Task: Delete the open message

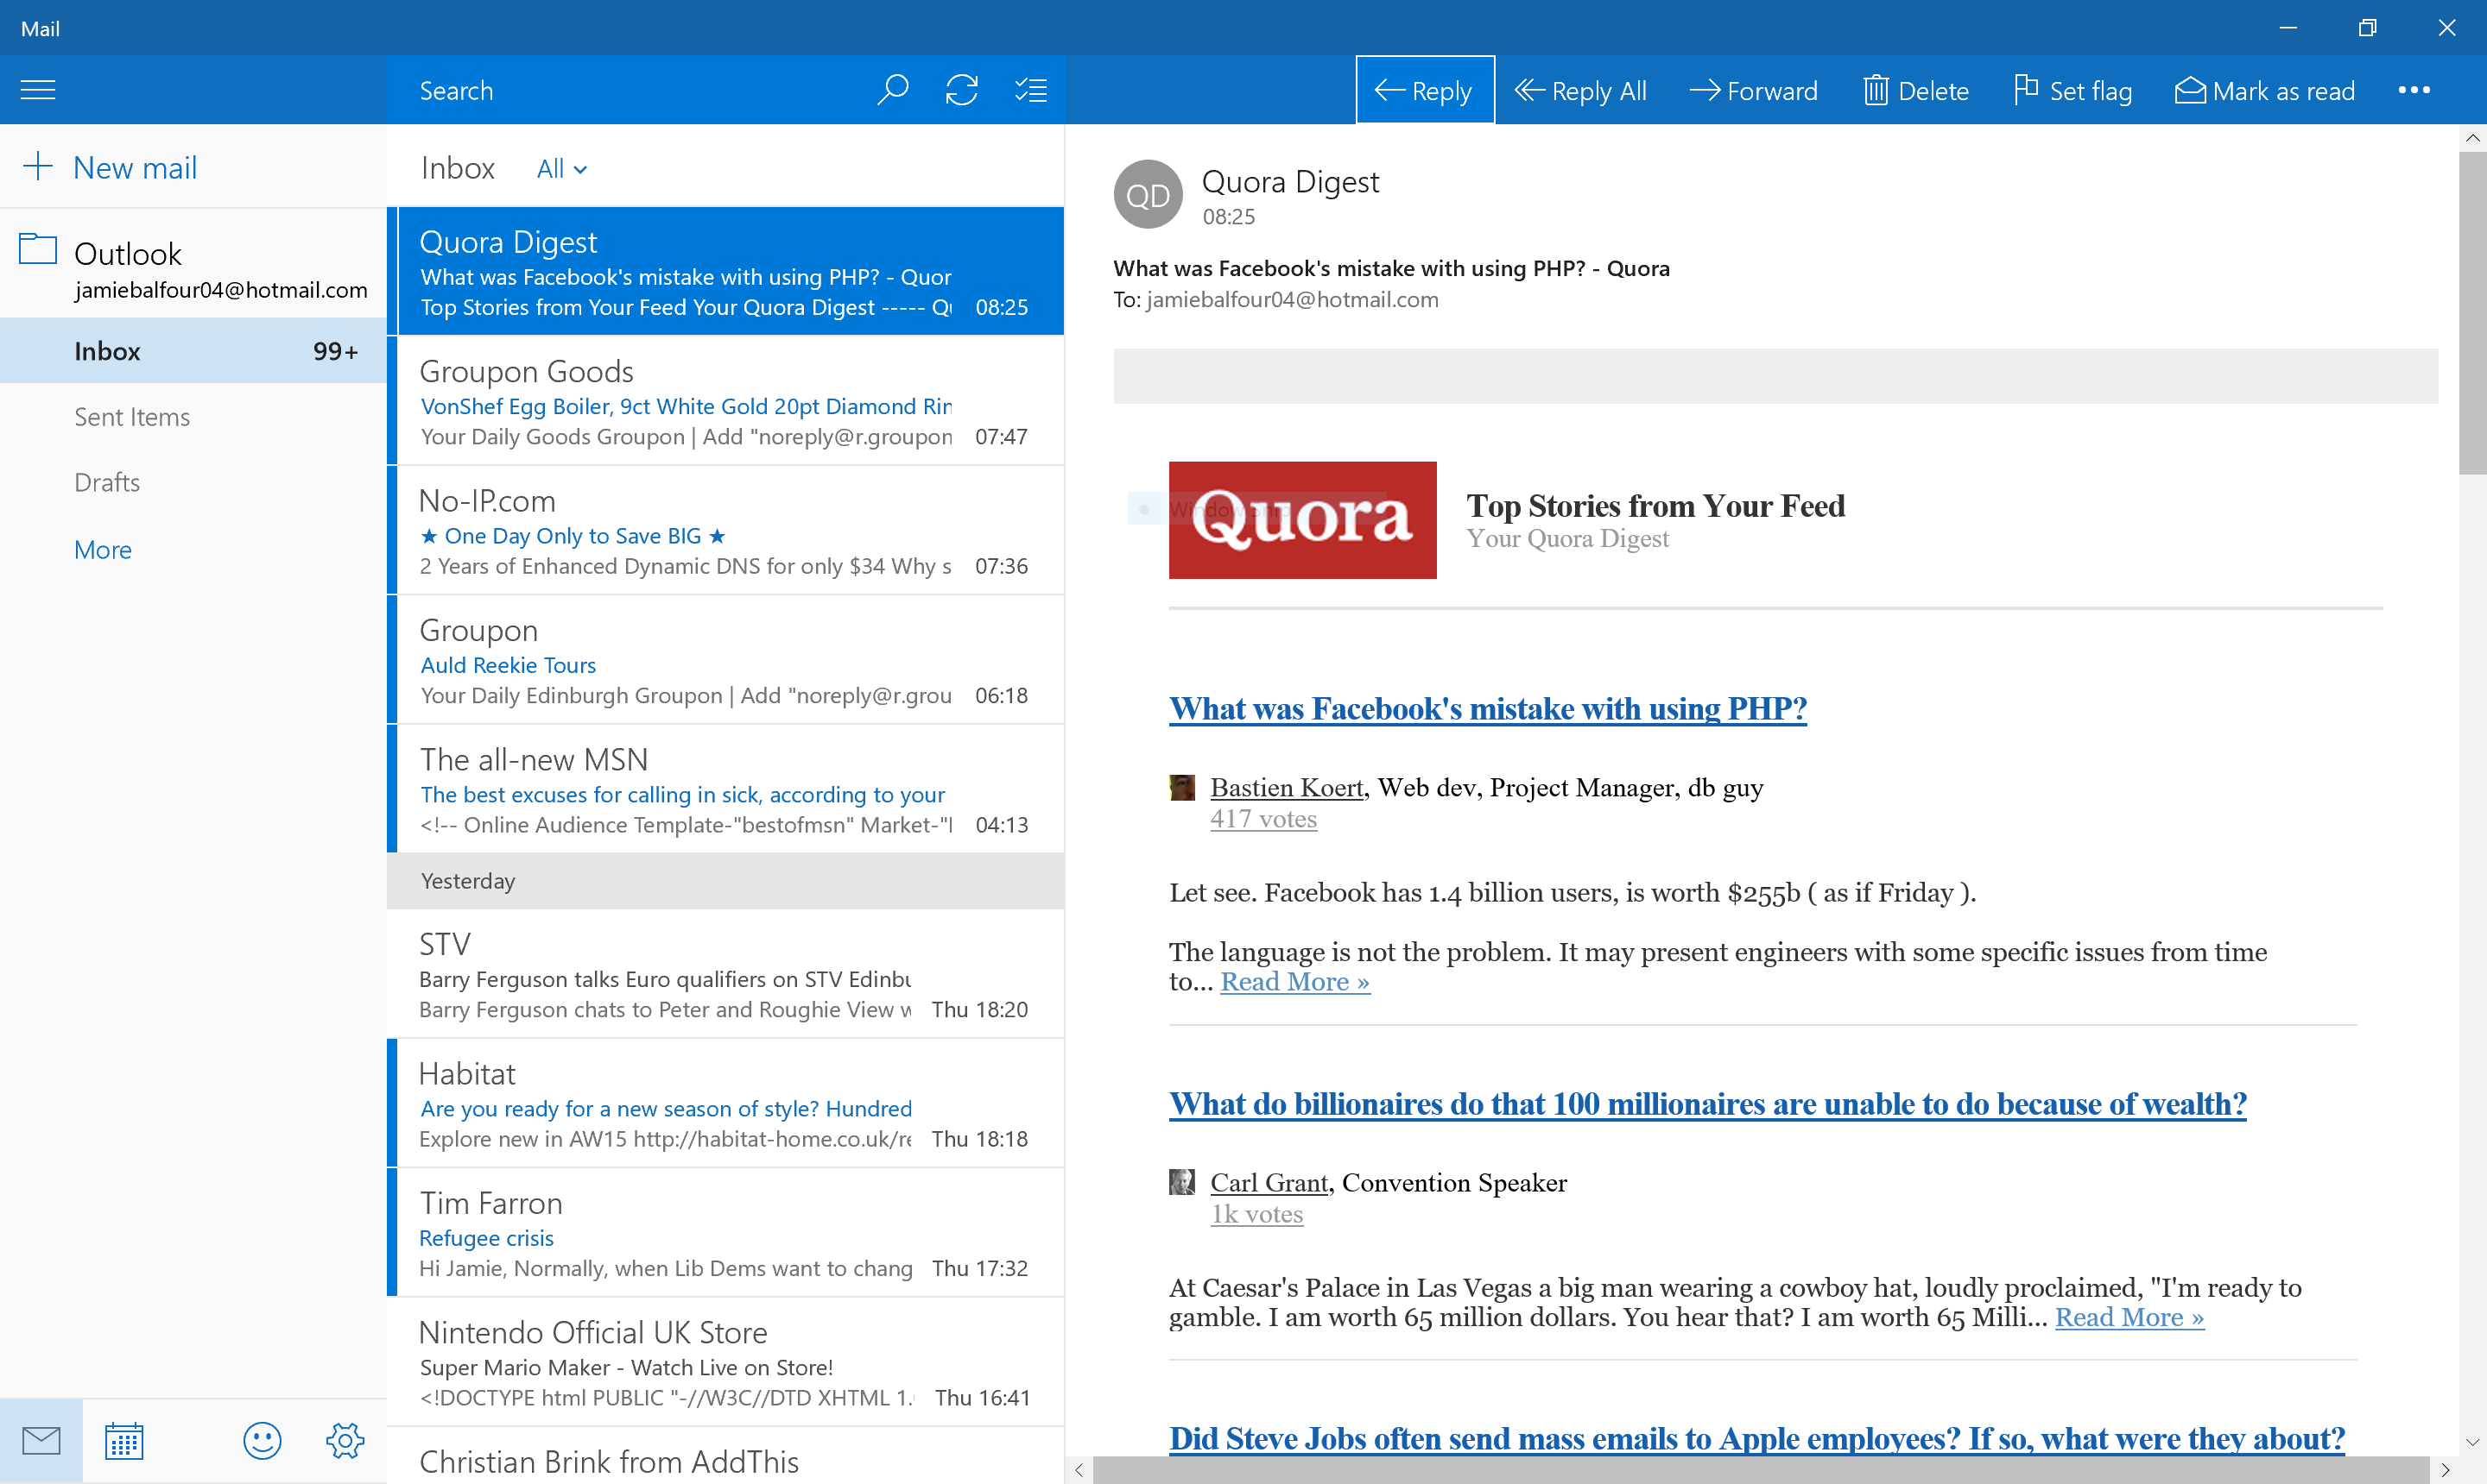Action: tap(1915, 91)
